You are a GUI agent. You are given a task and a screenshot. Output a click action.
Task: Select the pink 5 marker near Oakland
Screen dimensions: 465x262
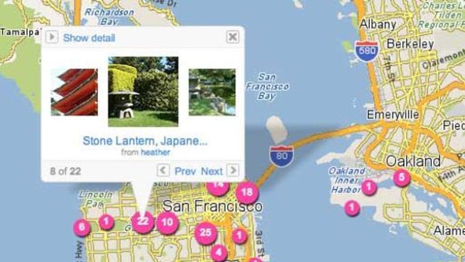(402, 177)
